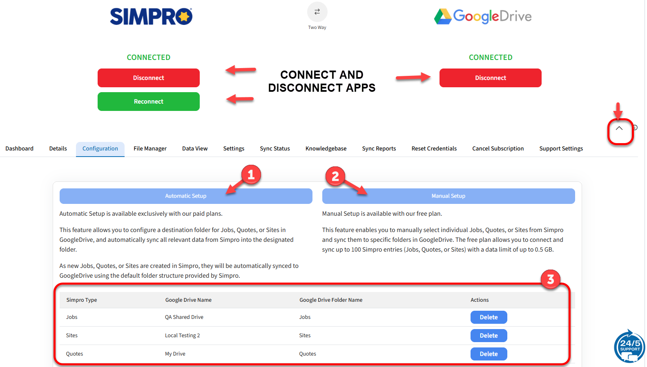Open the Details tab
Viewport: 647px width, 367px height.
pos(58,149)
